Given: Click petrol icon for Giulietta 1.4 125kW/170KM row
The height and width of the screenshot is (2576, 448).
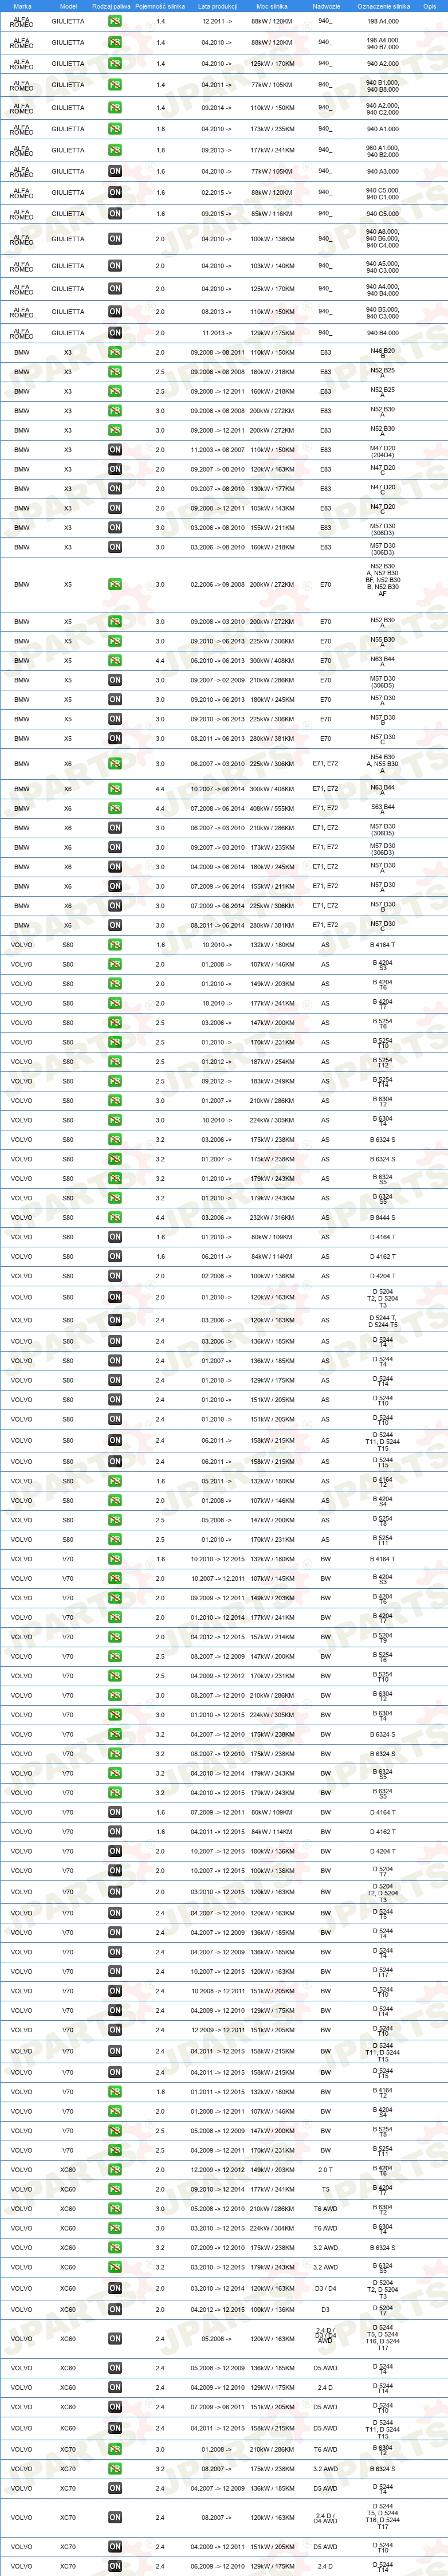Looking at the screenshot, I should (x=115, y=63).
